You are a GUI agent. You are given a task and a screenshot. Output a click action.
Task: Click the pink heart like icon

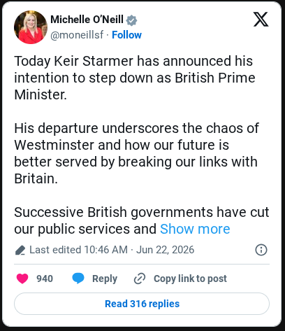pyautogui.click(x=22, y=279)
